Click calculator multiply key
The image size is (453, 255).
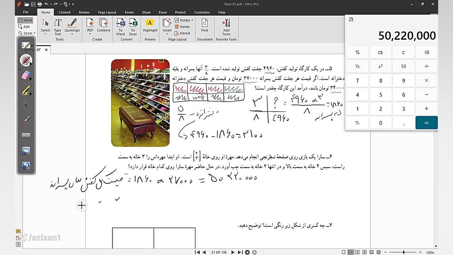(x=426, y=80)
